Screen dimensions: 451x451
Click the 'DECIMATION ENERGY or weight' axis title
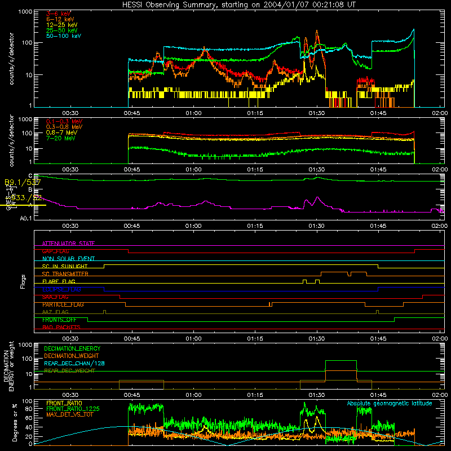pyautogui.click(x=8, y=366)
